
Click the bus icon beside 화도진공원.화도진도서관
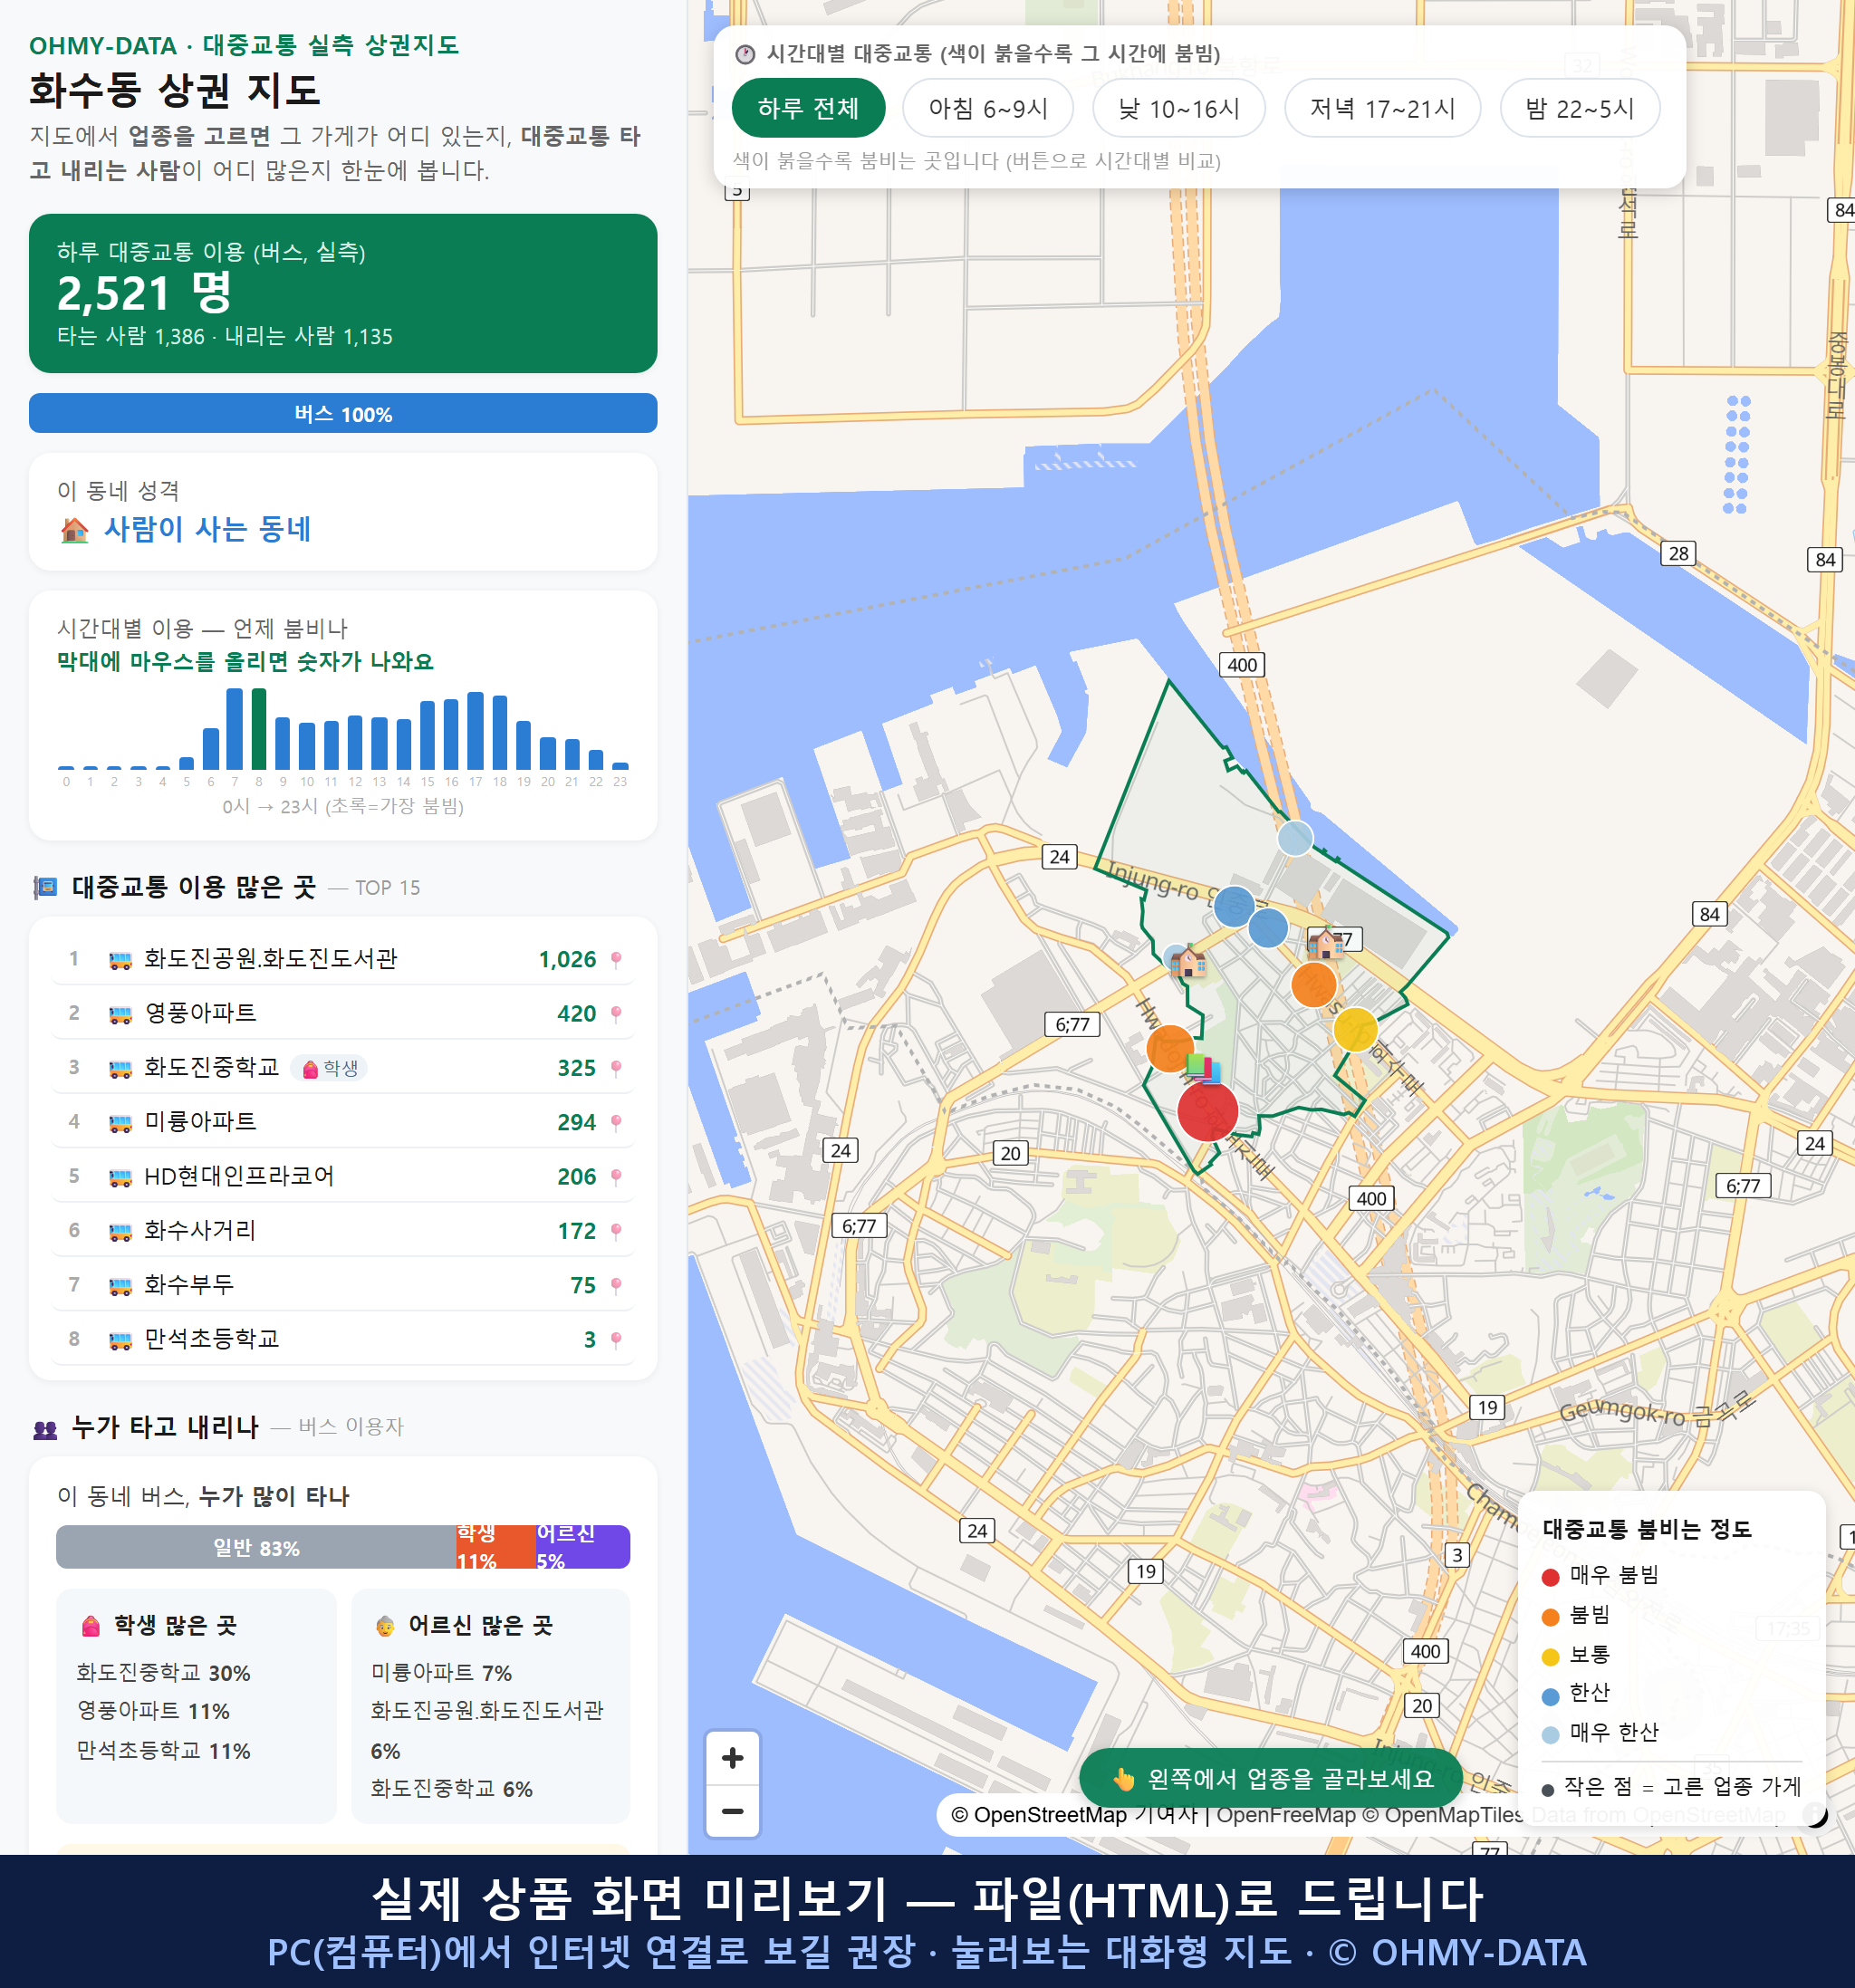click(120, 960)
